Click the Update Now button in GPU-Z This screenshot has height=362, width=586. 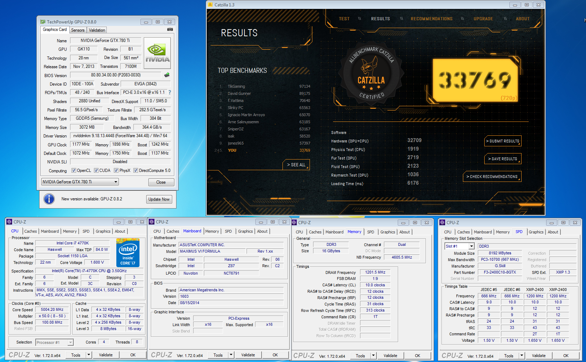159,199
